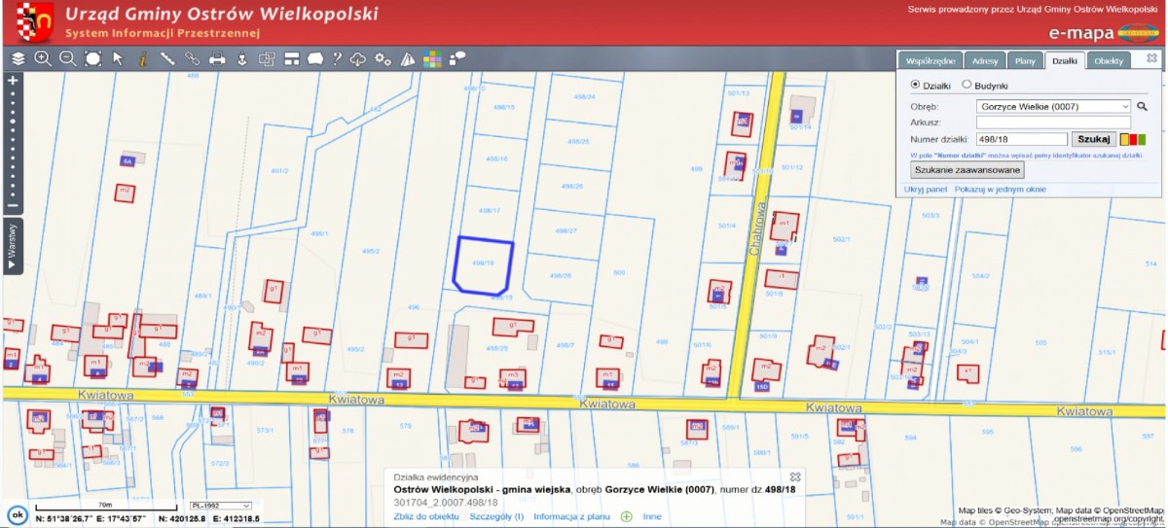Activate the object information tool
This screenshot has height=528, width=1168.
142,58
